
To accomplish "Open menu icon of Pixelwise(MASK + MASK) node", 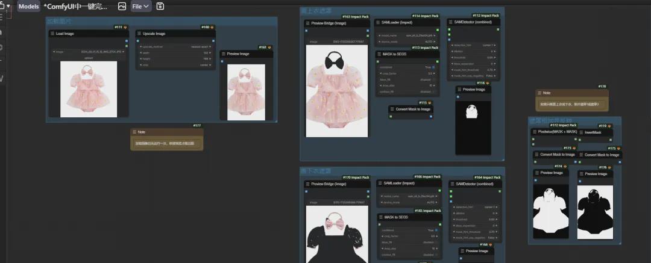I will coord(535,131).
